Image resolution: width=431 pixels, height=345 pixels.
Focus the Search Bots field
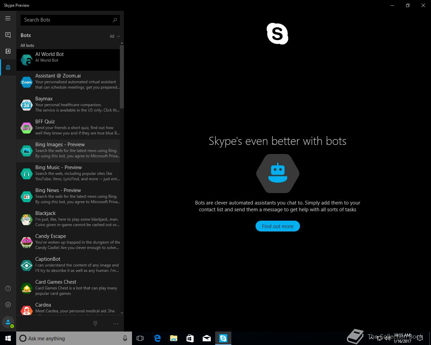pos(70,20)
